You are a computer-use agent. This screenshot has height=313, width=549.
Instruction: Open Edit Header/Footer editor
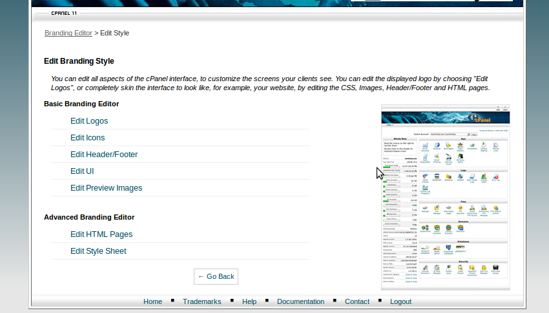tap(104, 155)
